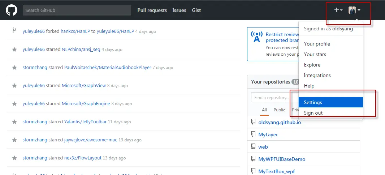Open oldsyang.github.io repository

pos(280,122)
